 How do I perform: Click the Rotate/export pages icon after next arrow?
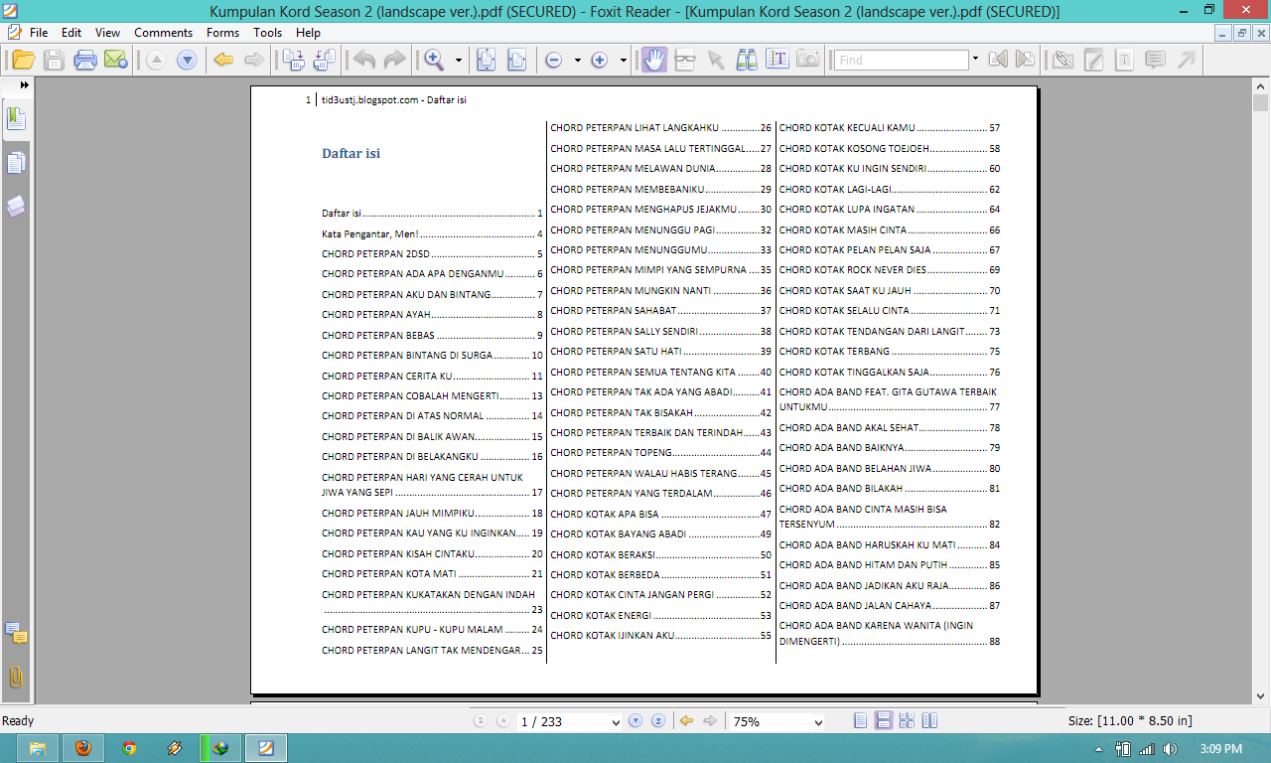[x=294, y=61]
